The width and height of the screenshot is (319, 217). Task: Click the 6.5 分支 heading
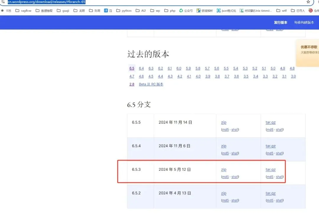139,105
